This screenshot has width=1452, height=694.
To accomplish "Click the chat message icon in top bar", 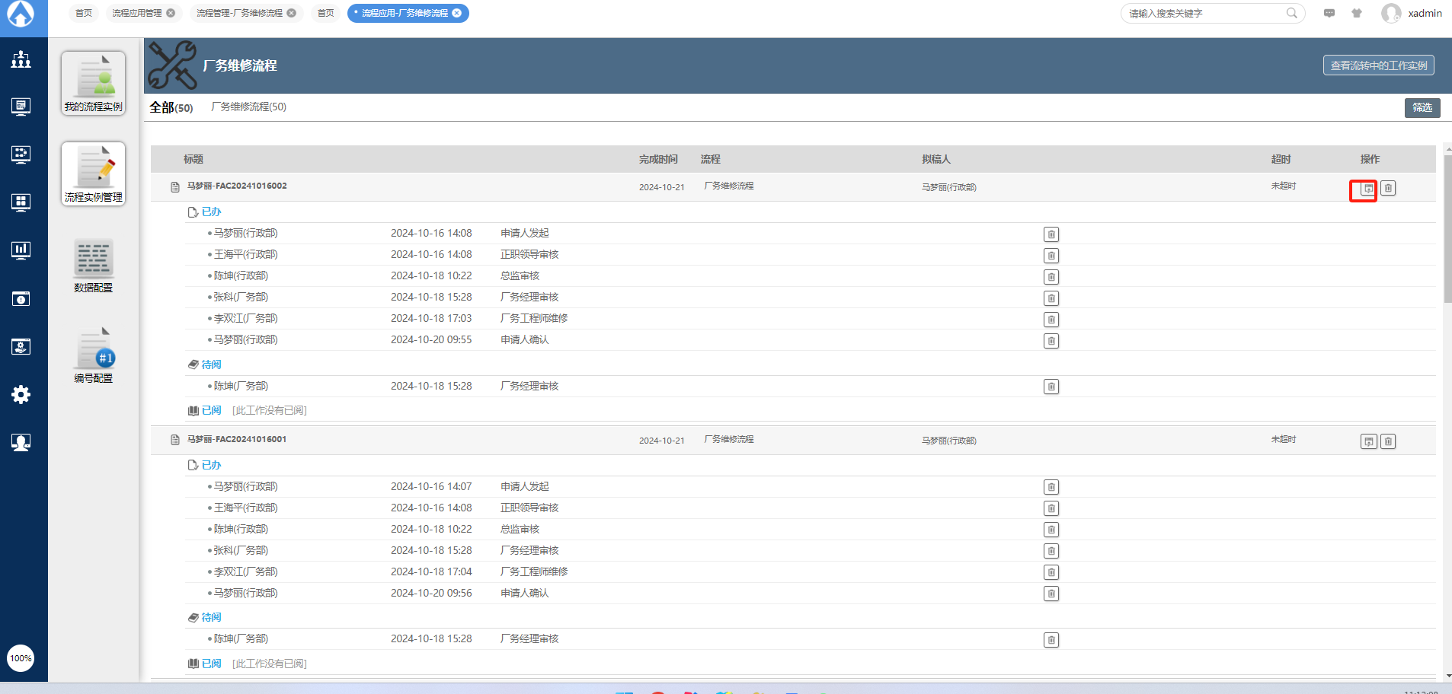I will tap(1329, 13).
